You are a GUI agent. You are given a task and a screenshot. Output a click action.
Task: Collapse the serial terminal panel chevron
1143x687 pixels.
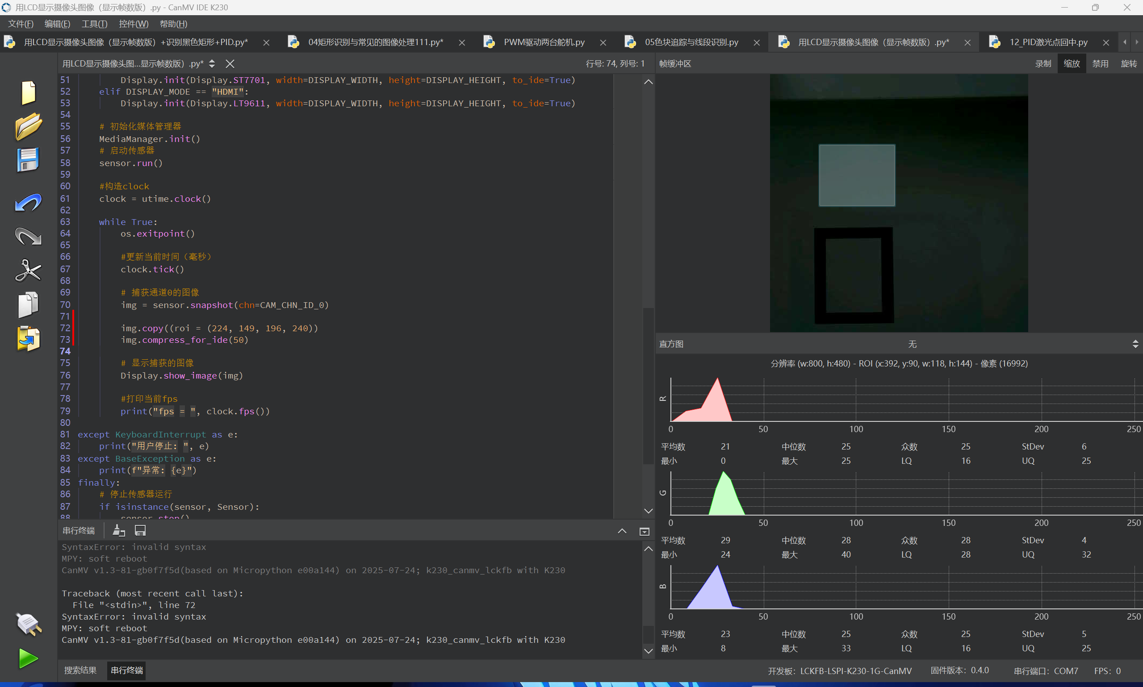click(x=622, y=531)
